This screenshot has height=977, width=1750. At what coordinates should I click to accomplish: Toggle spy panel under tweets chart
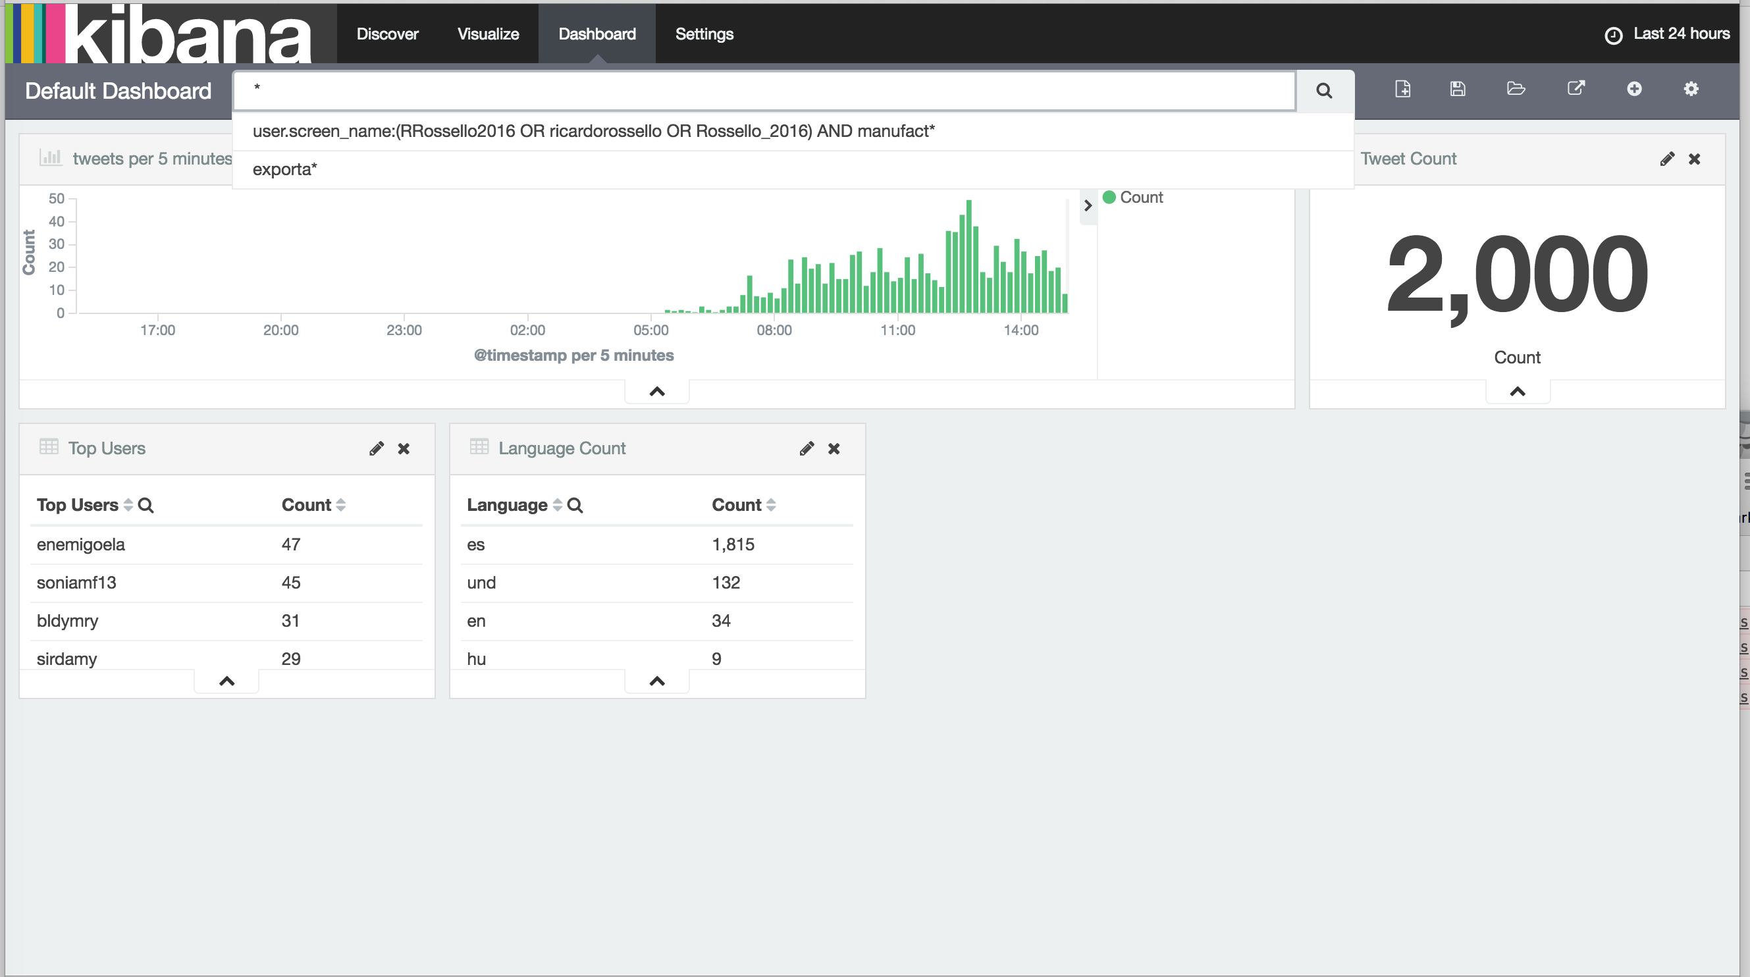coord(657,391)
